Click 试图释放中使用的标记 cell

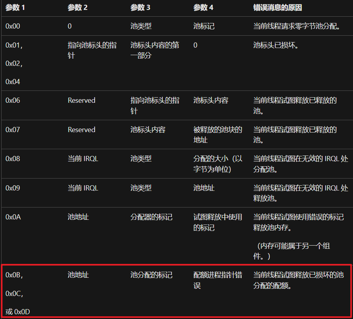click(x=218, y=222)
